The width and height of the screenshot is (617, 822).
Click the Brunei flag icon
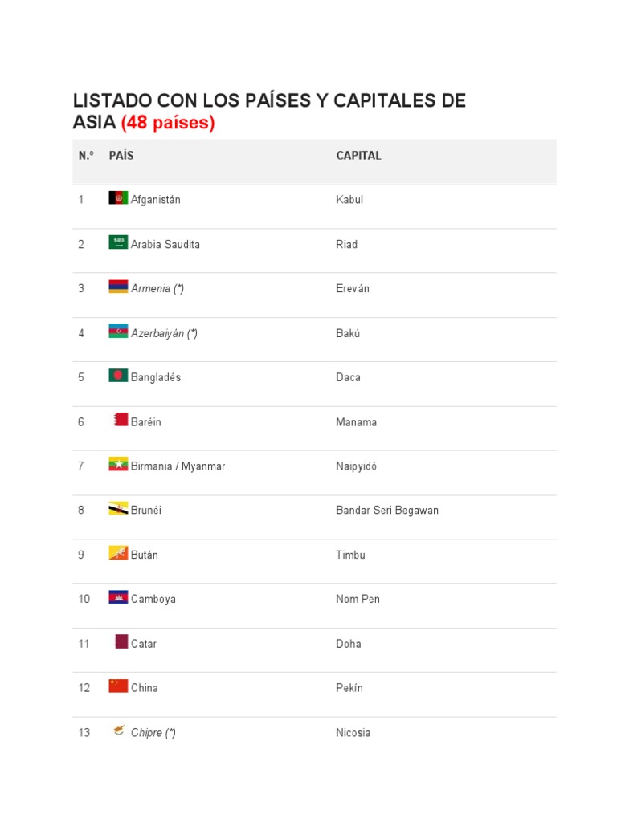point(118,508)
